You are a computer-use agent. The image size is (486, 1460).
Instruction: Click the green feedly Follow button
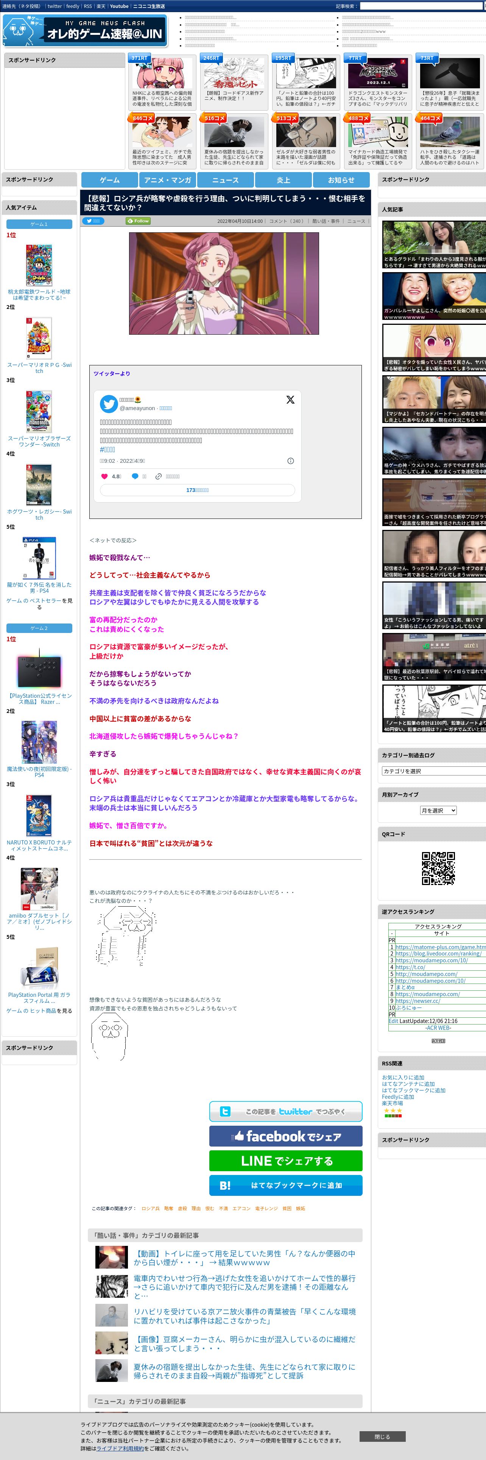138,221
